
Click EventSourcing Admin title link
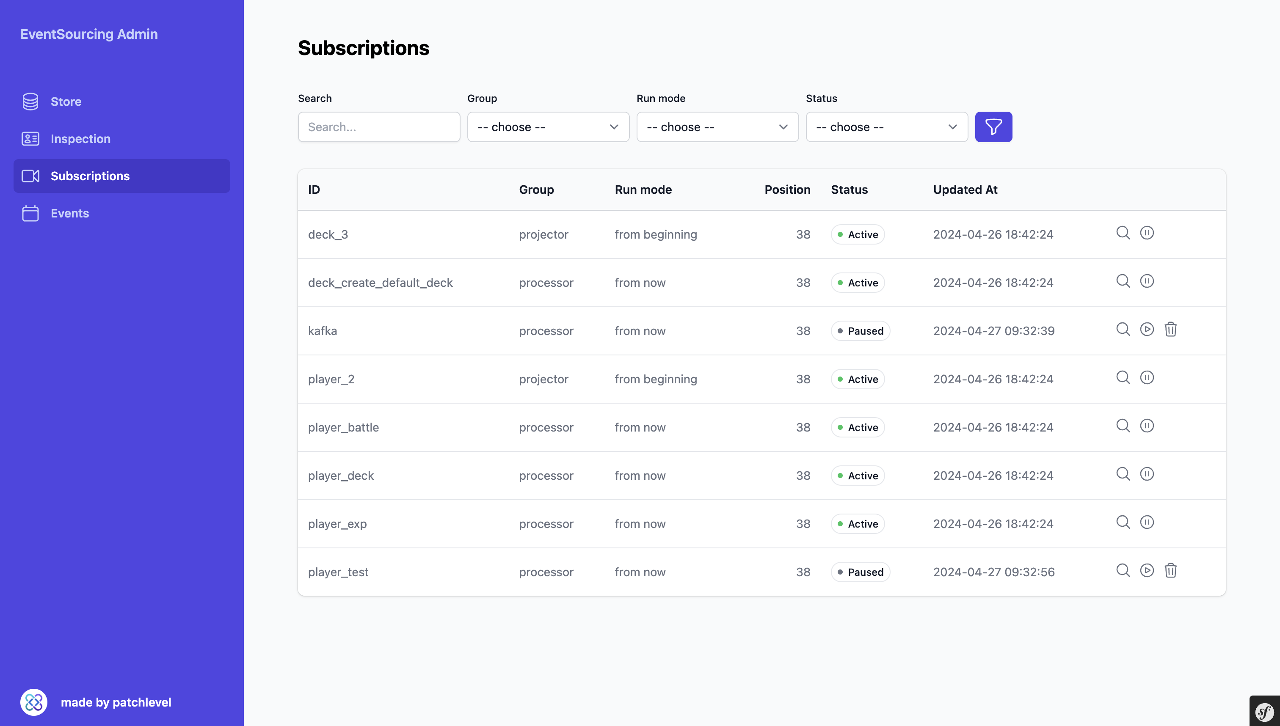pos(89,34)
